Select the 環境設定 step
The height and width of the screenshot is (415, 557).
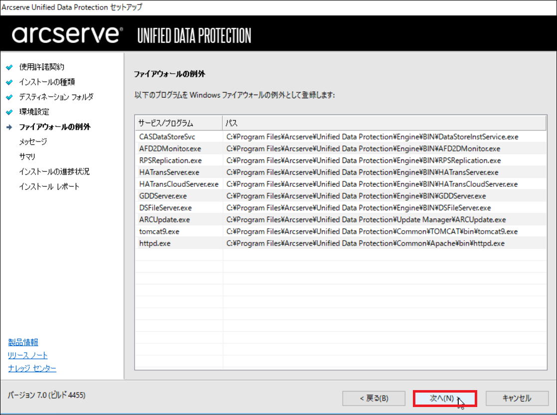click(x=34, y=112)
